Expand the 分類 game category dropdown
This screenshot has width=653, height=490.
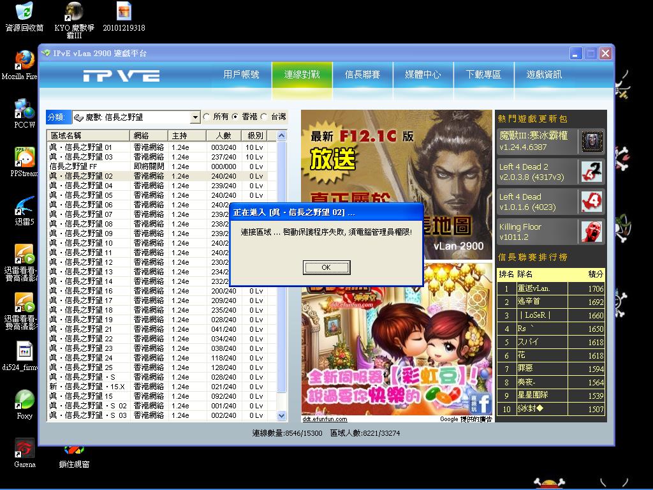click(x=195, y=118)
